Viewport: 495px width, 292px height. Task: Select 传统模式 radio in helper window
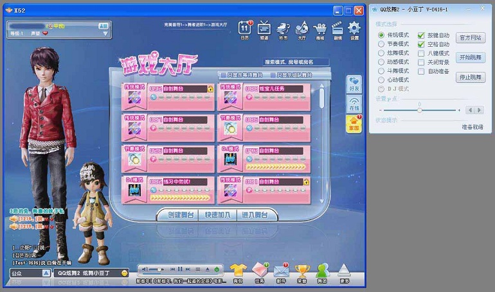tap(381, 35)
